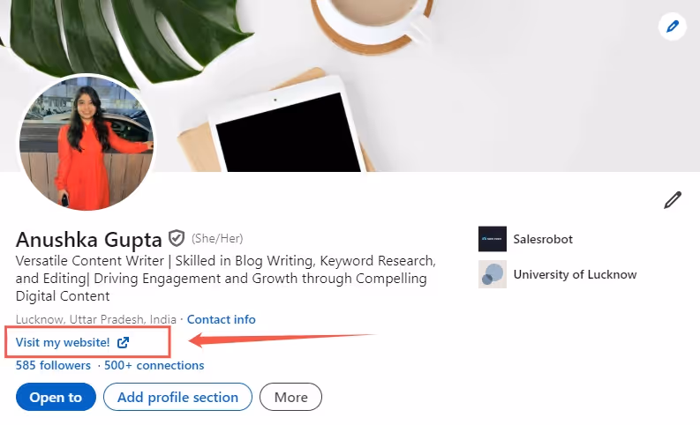700x425 pixels.
Task: Open the external link icon next to Visit my website
Action: [x=124, y=342]
